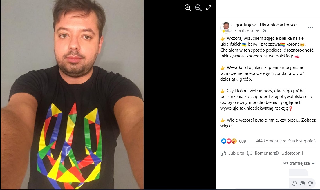This screenshot has height=190, width=320.
Task: Open the post options three-dot menu
Action: [x=310, y=27]
